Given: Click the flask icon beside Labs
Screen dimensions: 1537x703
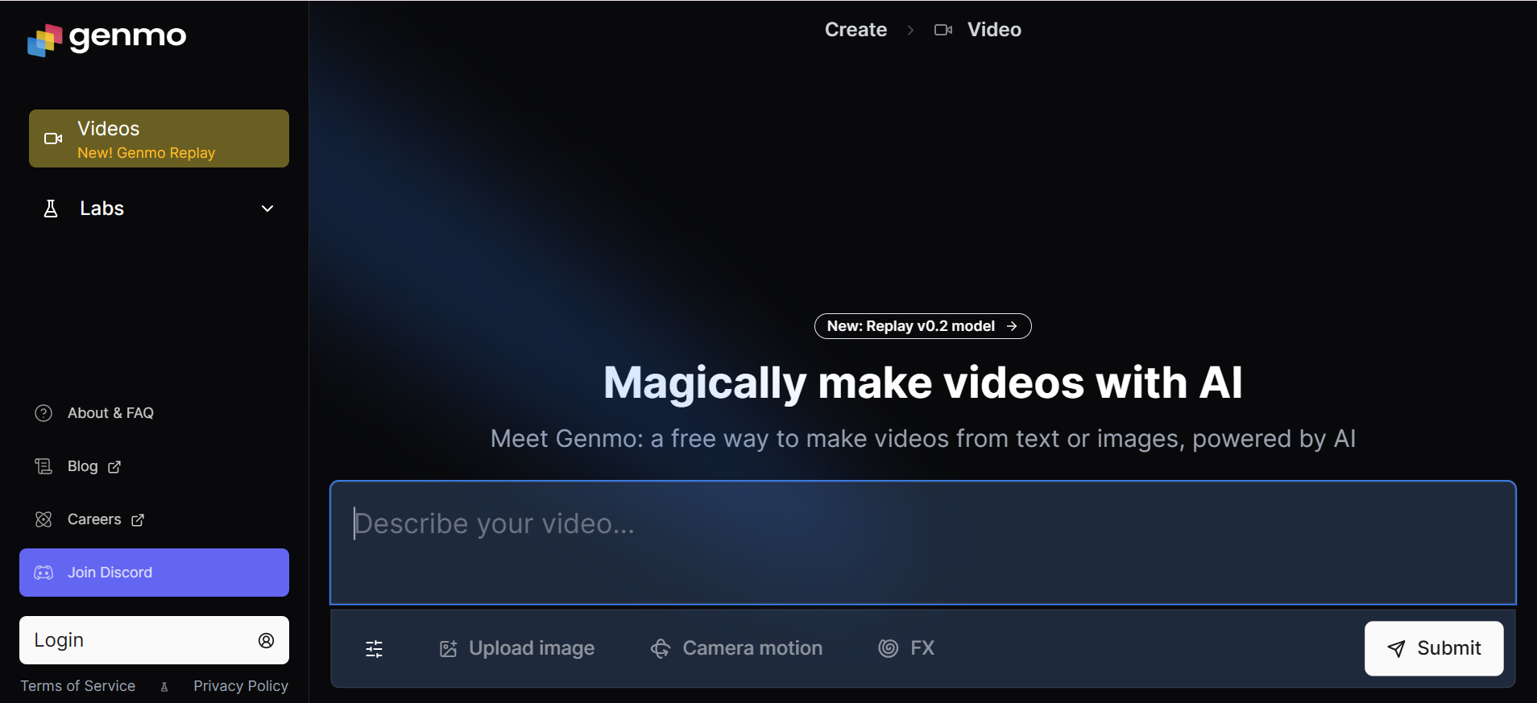Looking at the screenshot, I should (51, 209).
